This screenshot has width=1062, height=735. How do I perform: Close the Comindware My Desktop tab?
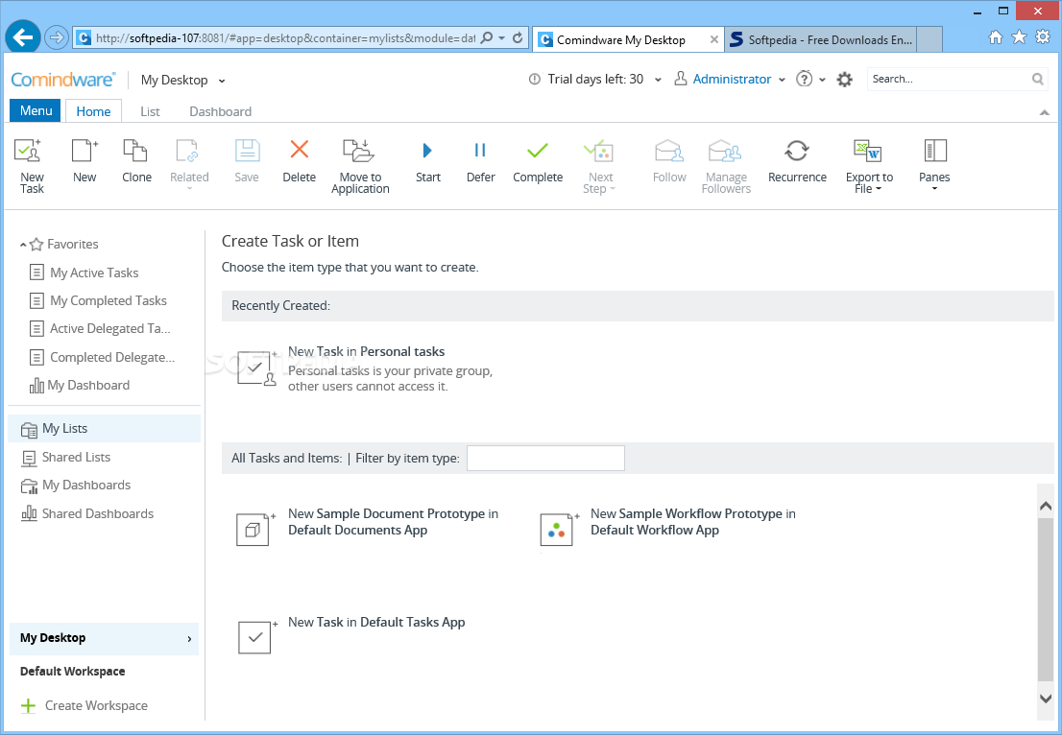(713, 40)
